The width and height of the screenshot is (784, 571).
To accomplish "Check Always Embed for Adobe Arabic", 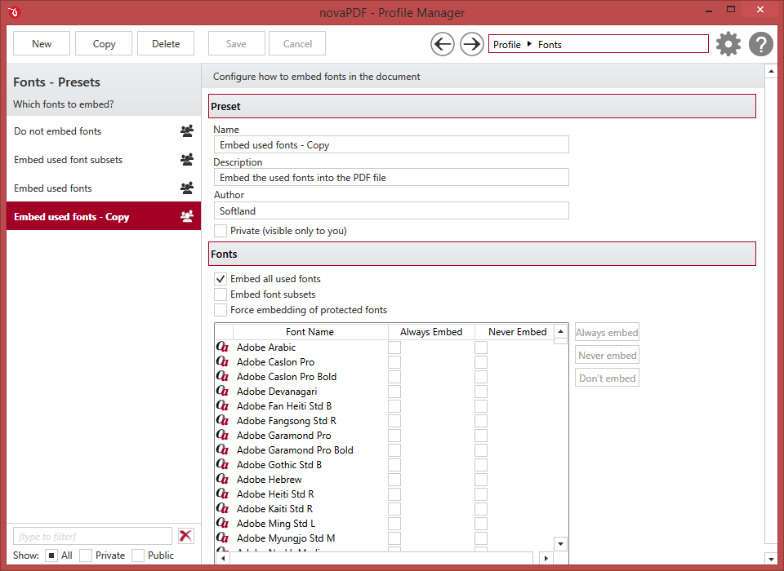I will click(x=394, y=347).
